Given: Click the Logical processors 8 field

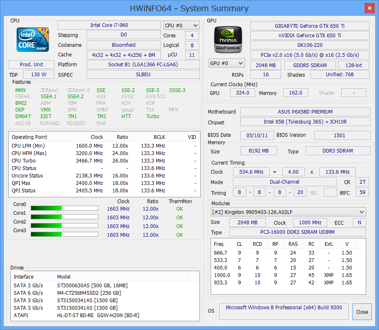Looking at the screenshot, I should point(192,45).
